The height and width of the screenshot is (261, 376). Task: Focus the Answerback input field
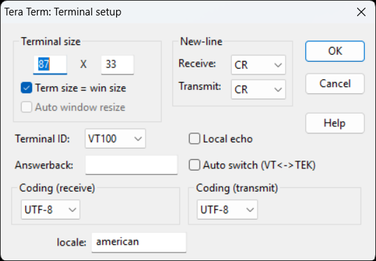132,165
